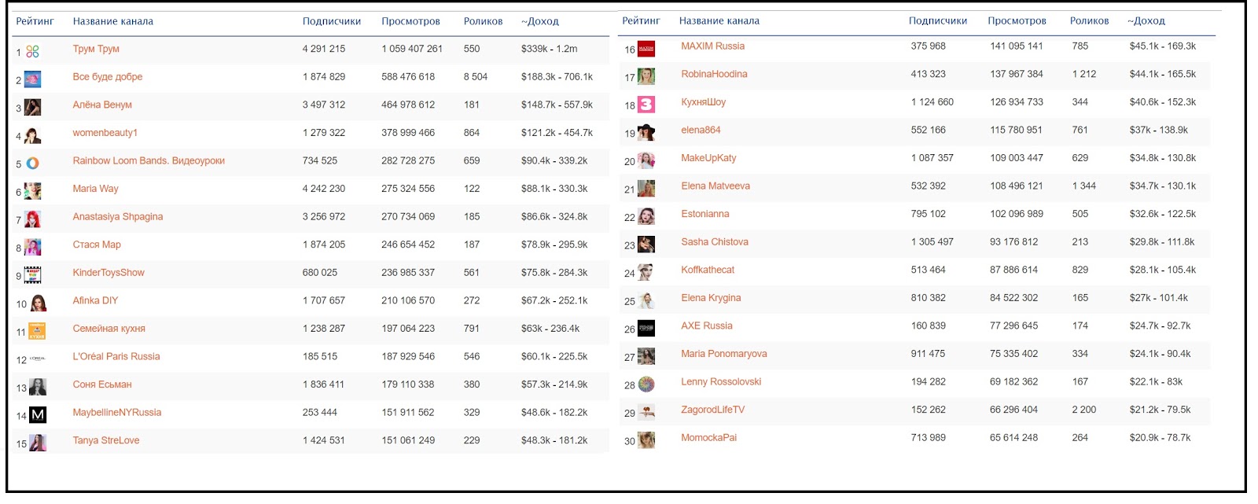Select subscriber count 4 291 215
1258x504 pixels.
click(324, 49)
